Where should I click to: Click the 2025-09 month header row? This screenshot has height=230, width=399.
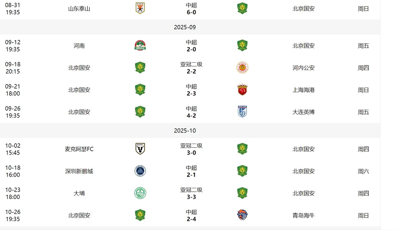click(x=190, y=27)
